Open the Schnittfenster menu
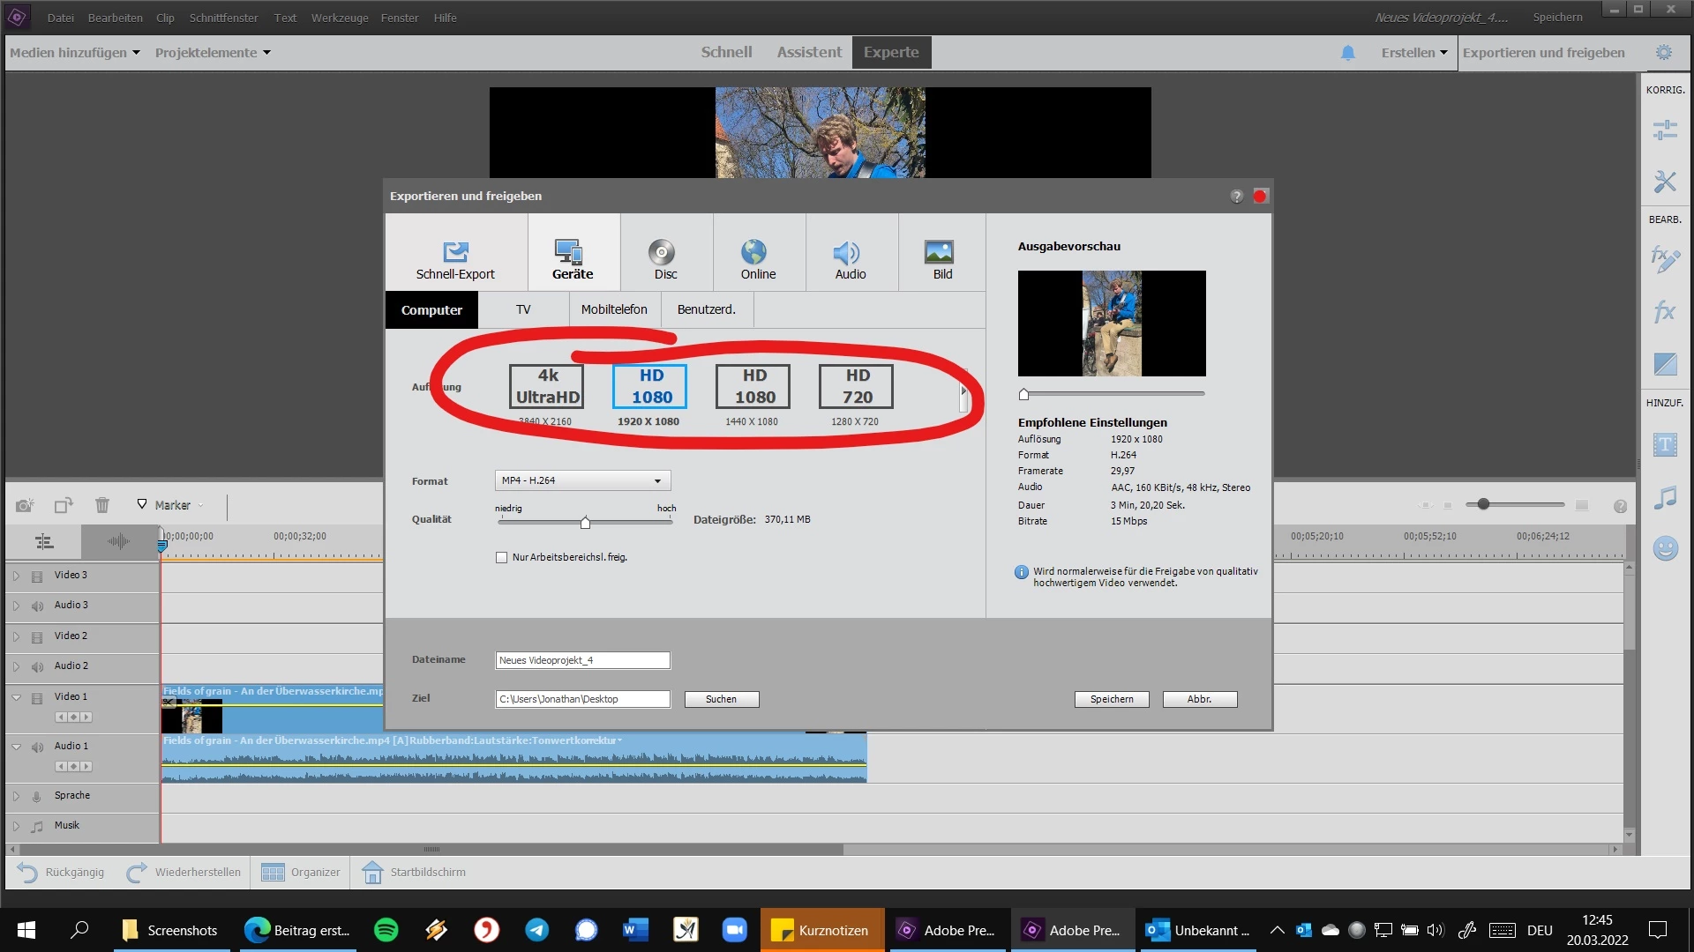Screen dimensions: 1694x952 tap(223, 18)
